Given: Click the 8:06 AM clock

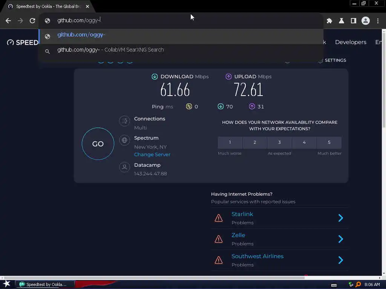Looking at the screenshot, I should point(372,284).
